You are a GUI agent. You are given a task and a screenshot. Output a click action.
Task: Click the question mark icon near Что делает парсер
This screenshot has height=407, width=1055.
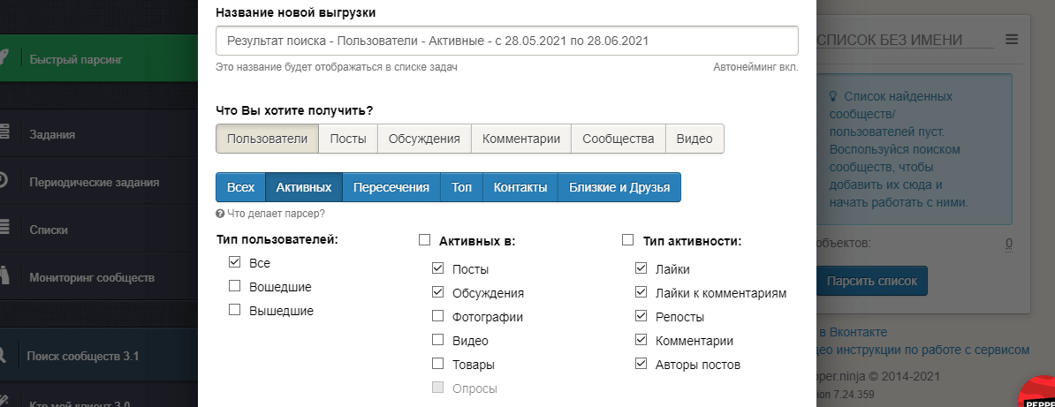pyautogui.click(x=220, y=214)
